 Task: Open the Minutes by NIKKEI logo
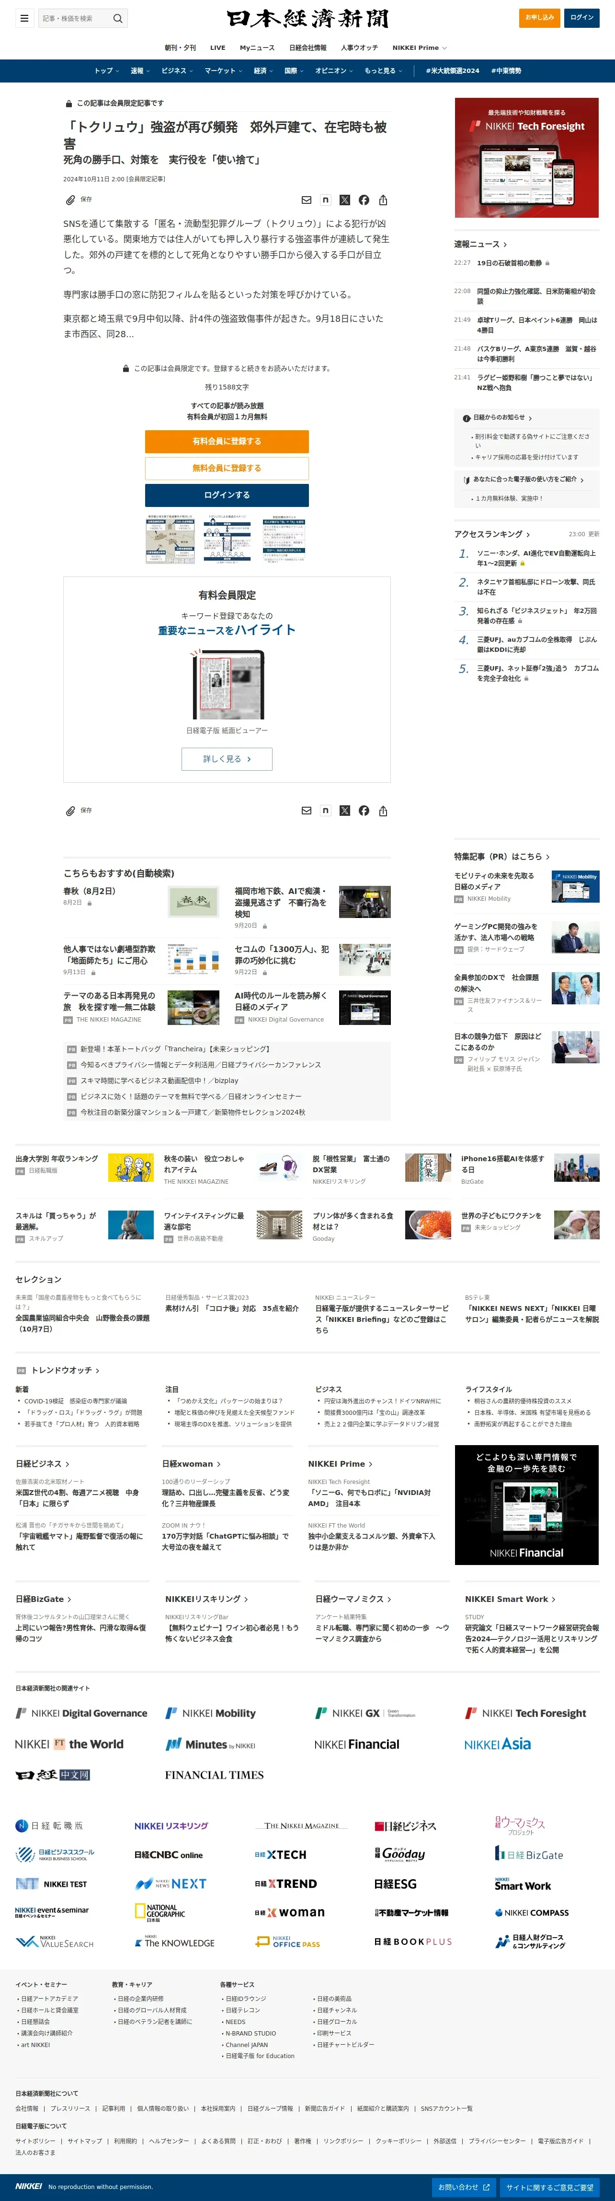pos(211,1745)
